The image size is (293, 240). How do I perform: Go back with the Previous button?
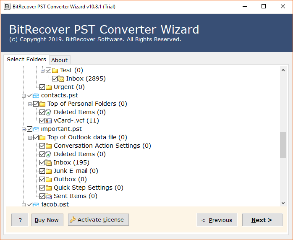(217, 220)
